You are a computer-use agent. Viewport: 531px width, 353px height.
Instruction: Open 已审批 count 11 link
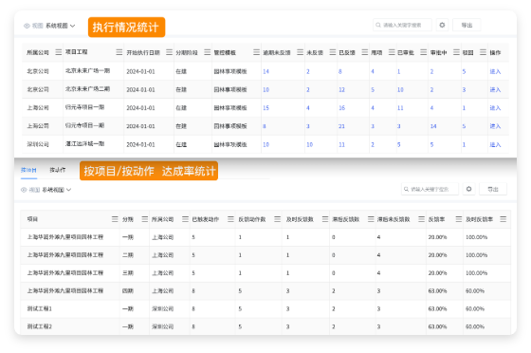click(400, 108)
